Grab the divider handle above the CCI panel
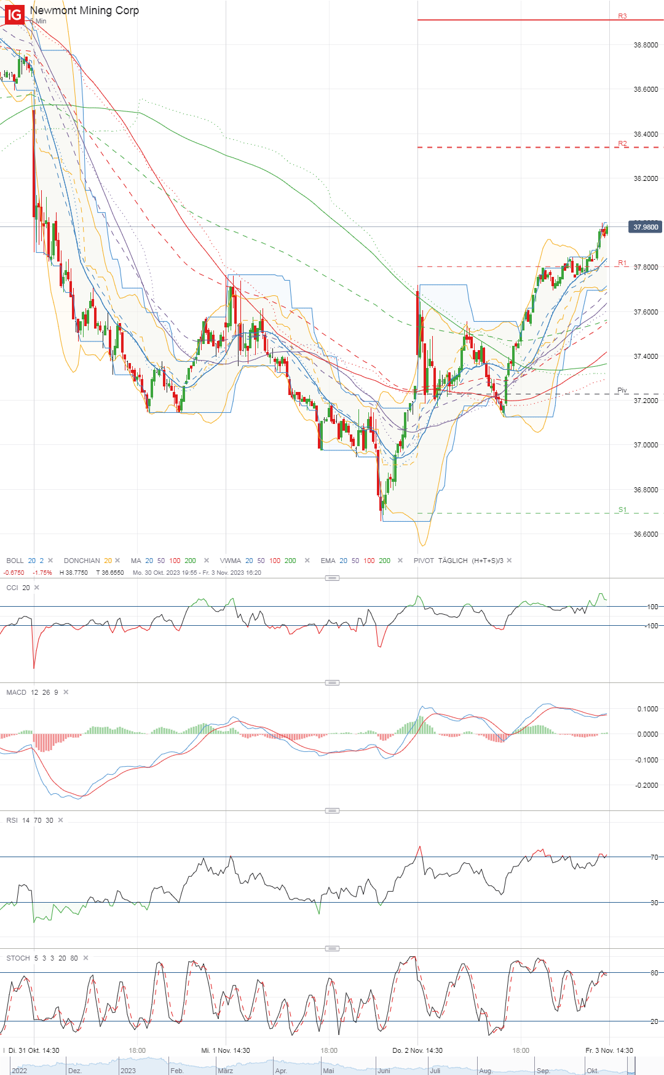664x1075 pixels. click(x=332, y=578)
